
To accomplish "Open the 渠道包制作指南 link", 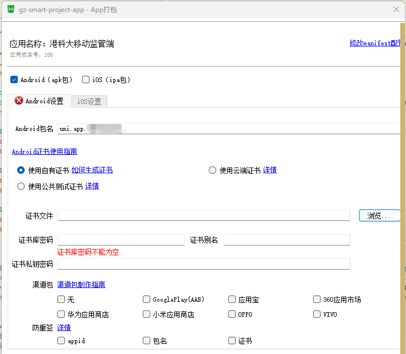I will coord(81,285).
